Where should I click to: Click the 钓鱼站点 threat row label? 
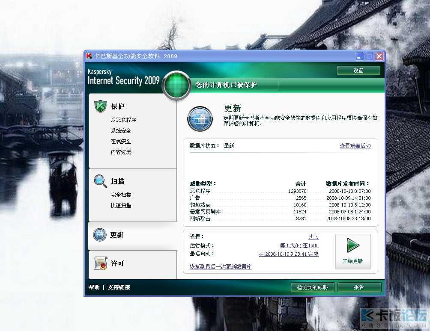[200, 204]
